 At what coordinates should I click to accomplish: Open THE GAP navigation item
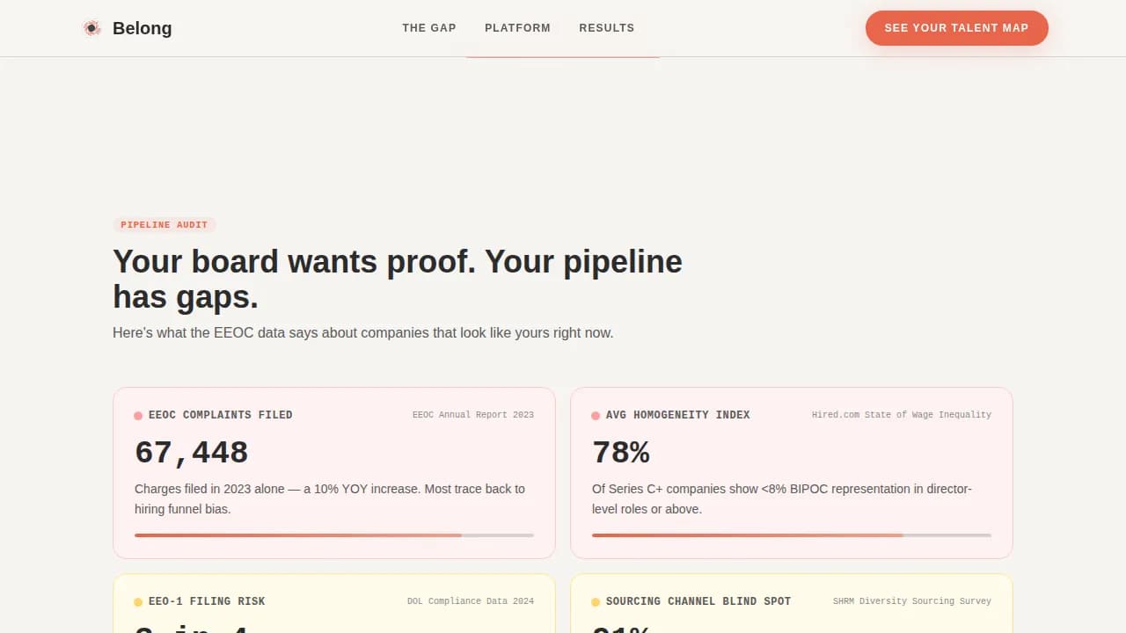(429, 27)
